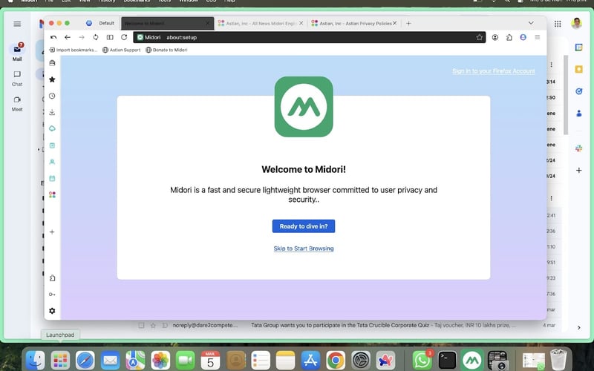Click the sync circular-arrows toolbar icon
The width and height of the screenshot is (594, 371).
click(96, 37)
